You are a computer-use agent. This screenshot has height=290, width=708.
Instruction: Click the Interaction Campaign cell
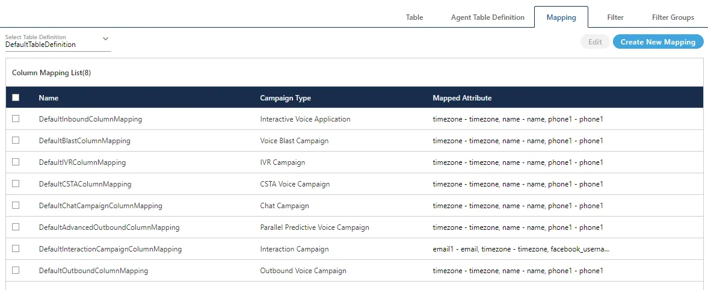tap(294, 249)
